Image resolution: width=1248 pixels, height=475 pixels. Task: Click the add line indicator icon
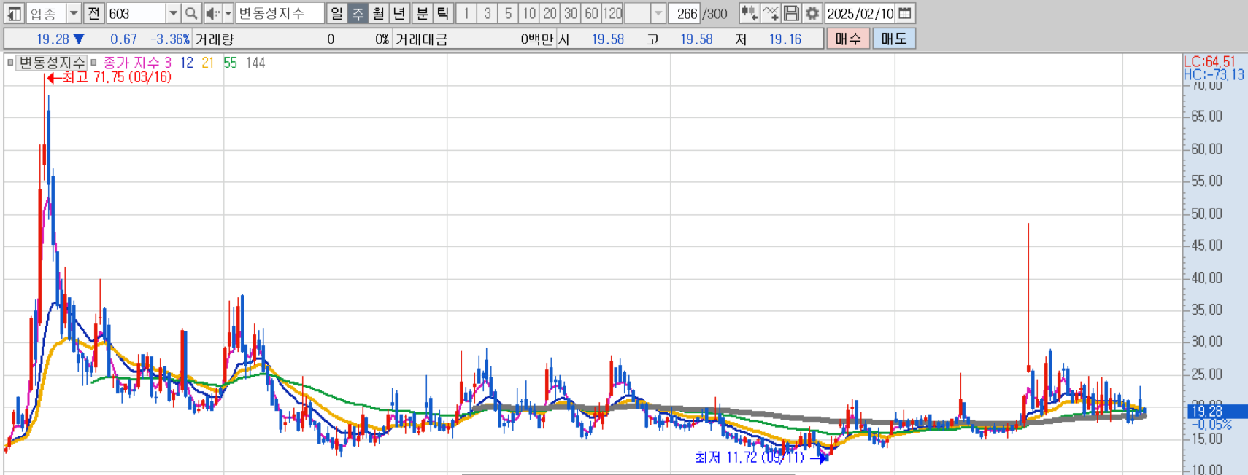tap(770, 13)
